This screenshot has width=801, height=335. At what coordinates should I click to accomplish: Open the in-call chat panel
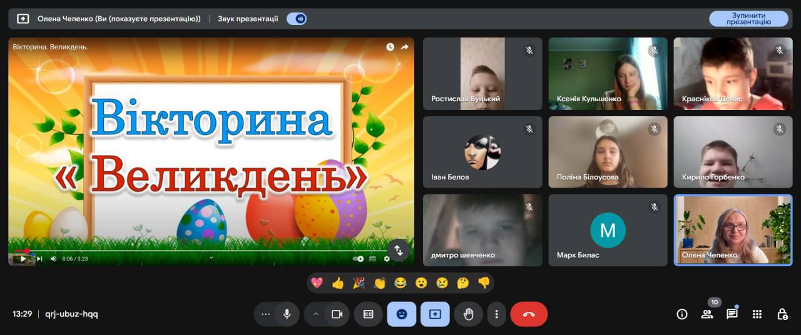[732, 314]
